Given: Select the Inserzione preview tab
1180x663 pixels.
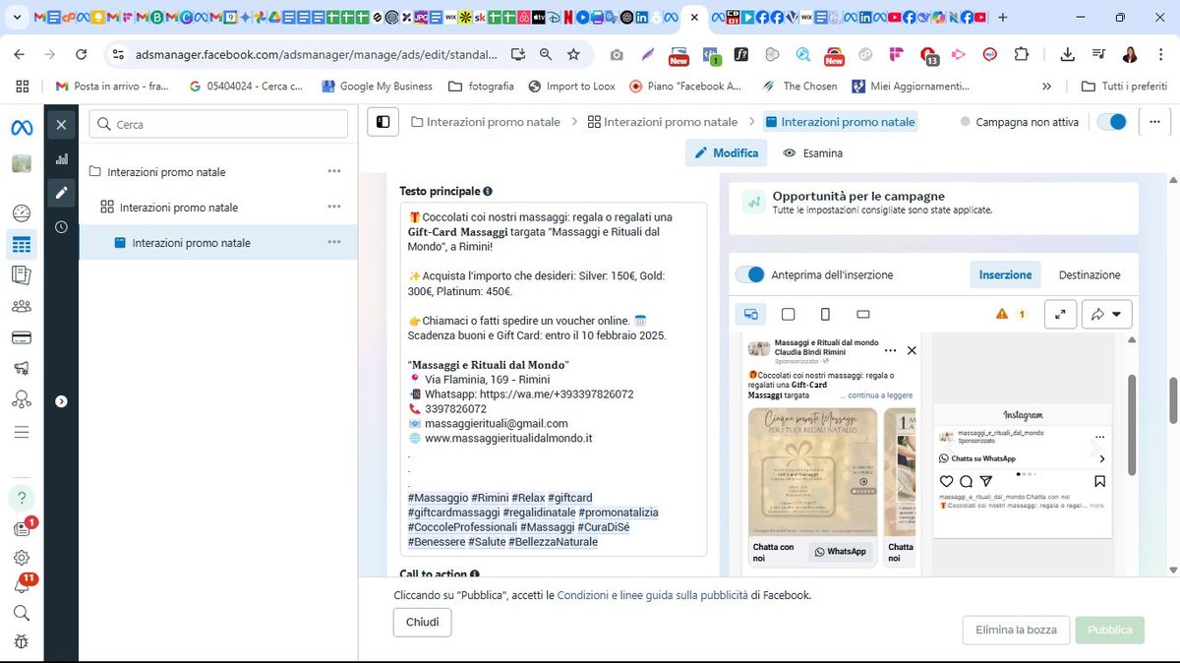Looking at the screenshot, I should pos(1005,274).
